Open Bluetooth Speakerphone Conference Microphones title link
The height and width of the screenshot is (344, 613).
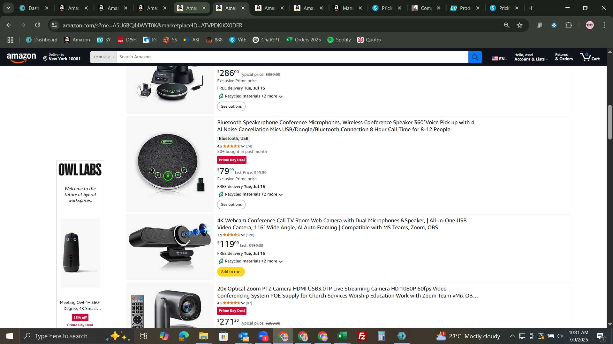345,126
